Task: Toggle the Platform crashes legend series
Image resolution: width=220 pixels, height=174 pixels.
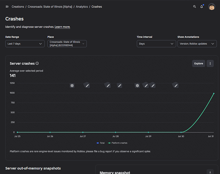Action: coord(117,143)
